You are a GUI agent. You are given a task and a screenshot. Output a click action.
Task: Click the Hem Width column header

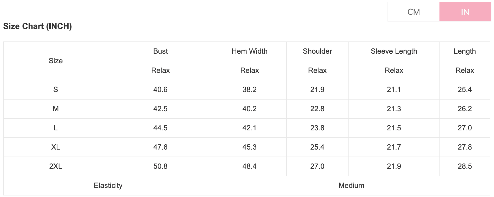[249, 51]
